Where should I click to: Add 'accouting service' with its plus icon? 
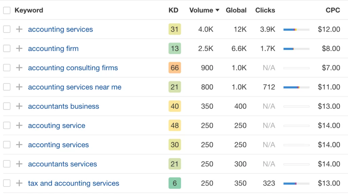[19, 126]
